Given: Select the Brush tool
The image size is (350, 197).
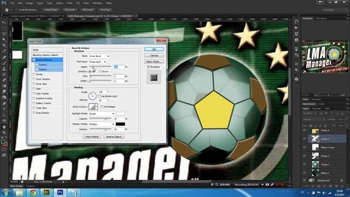Looking at the screenshot, I should 4,63.
